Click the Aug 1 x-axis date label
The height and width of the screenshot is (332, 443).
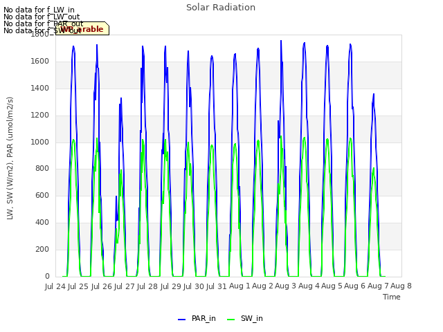[x=239, y=286]
